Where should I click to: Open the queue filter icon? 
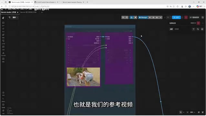pos(193,29)
